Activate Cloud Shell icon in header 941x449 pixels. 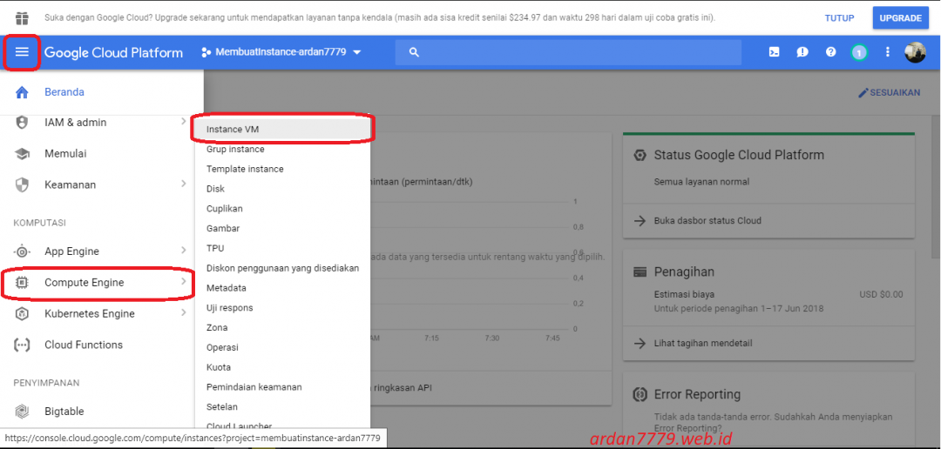[x=773, y=52]
